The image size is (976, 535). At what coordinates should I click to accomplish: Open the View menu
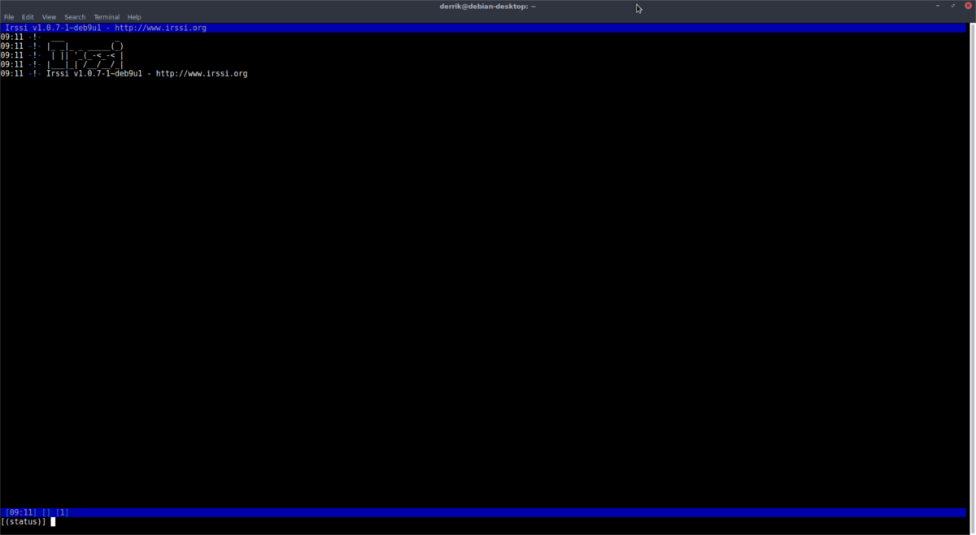pos(50,17)
